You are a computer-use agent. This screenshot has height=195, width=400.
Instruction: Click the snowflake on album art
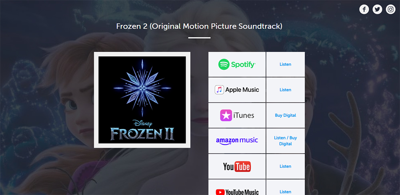click(142, 88)
